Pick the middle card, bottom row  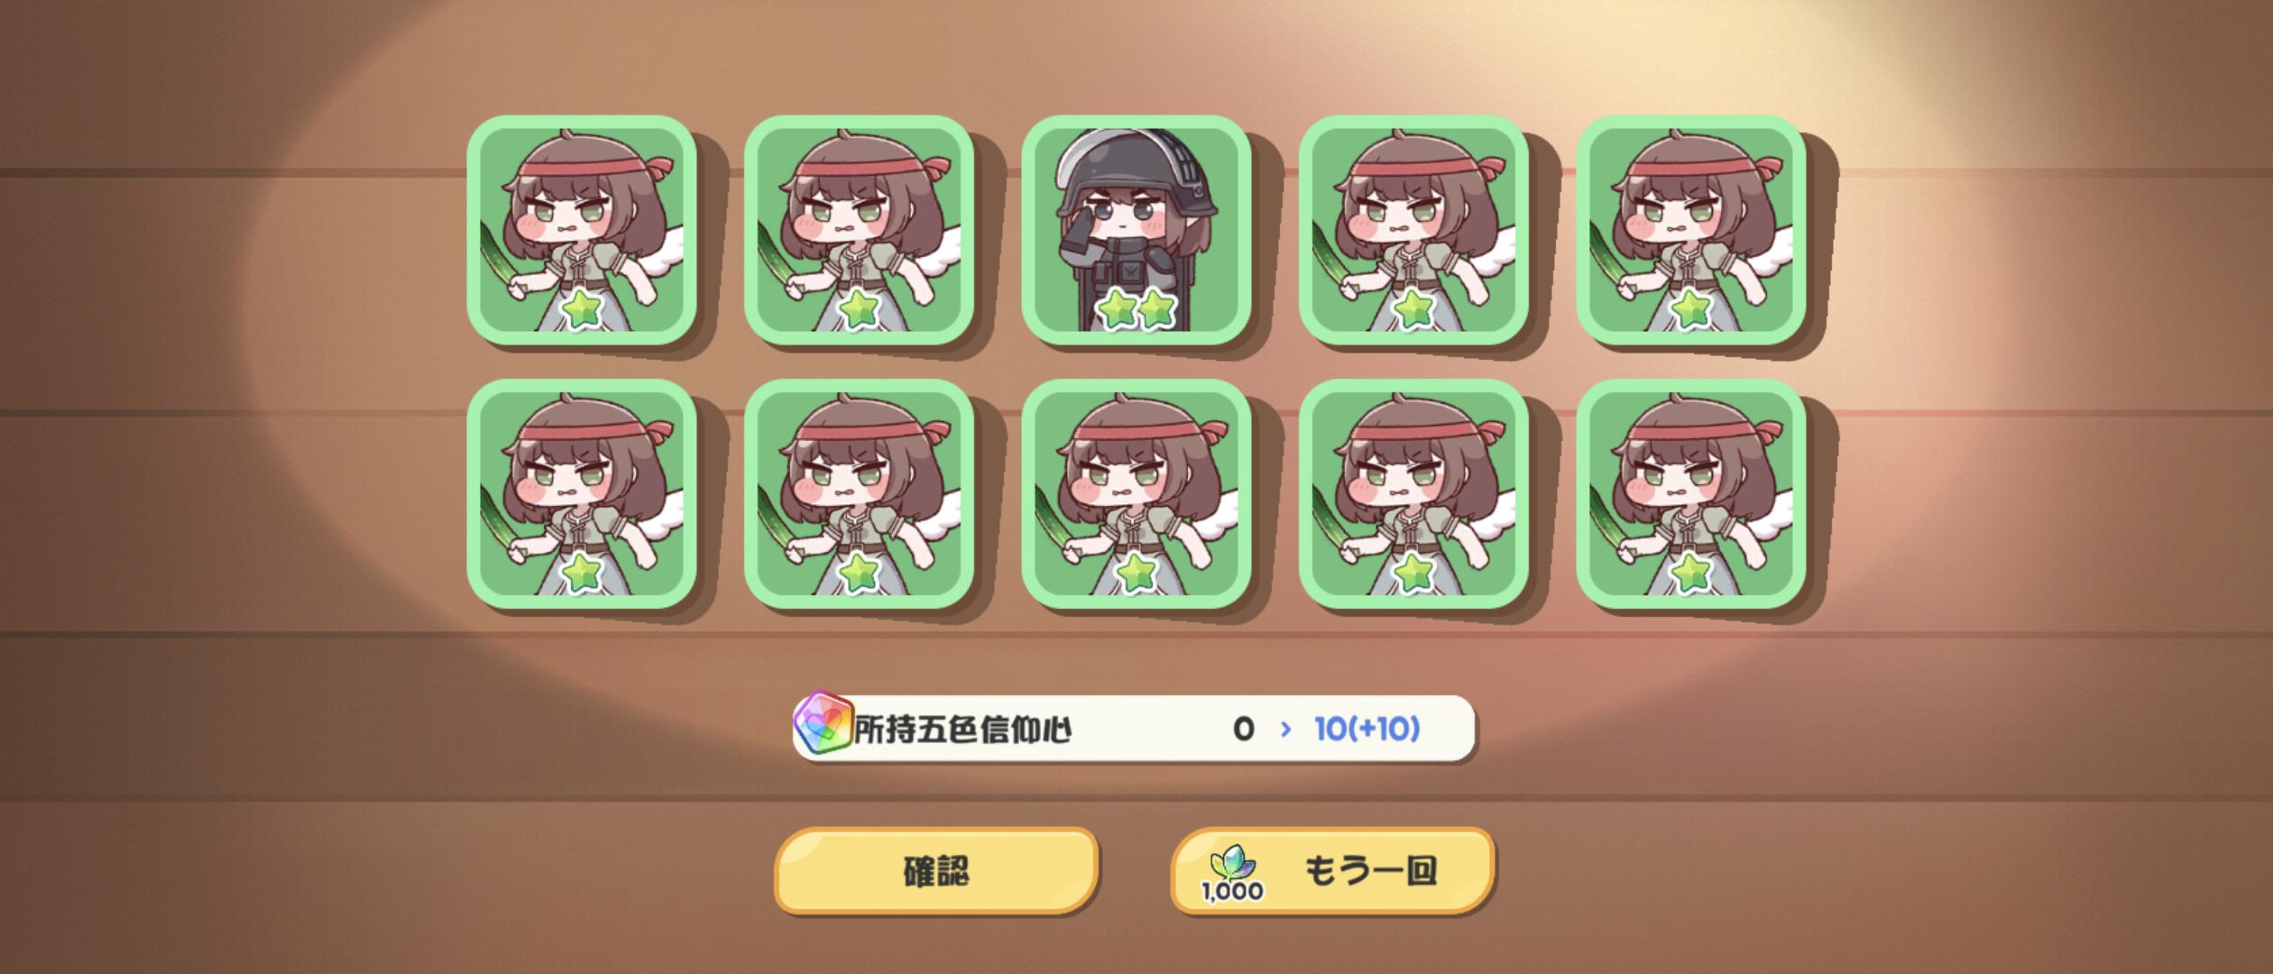coord(1136,493)
